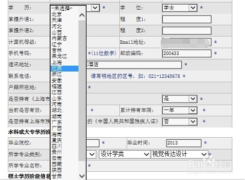Expand the 累计持有年限 dropdown
This screenshot has height=180, width=245.
pos(180,110)
